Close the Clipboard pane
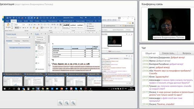194x109 pixels. point(45,34)
